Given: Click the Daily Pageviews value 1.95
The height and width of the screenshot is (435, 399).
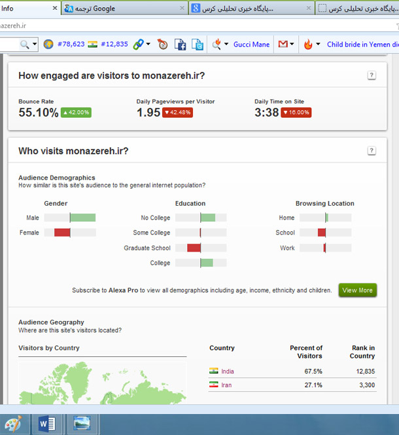Looking at the screenshot, I should pyautogui.click(x=148, y=113).
